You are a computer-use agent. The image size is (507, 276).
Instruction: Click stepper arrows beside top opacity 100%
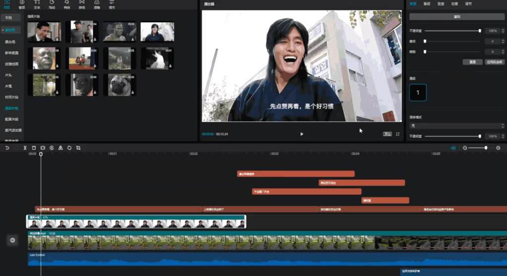pos(503,31)
